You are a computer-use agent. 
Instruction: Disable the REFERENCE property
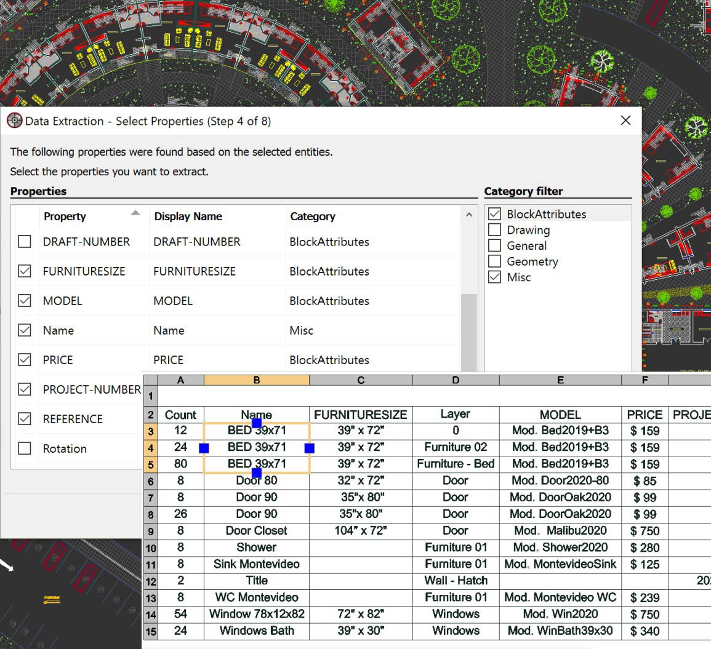[25, 419]
